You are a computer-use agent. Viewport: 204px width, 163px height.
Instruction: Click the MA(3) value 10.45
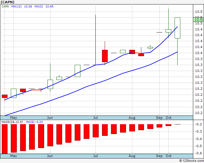click(49, 7)
